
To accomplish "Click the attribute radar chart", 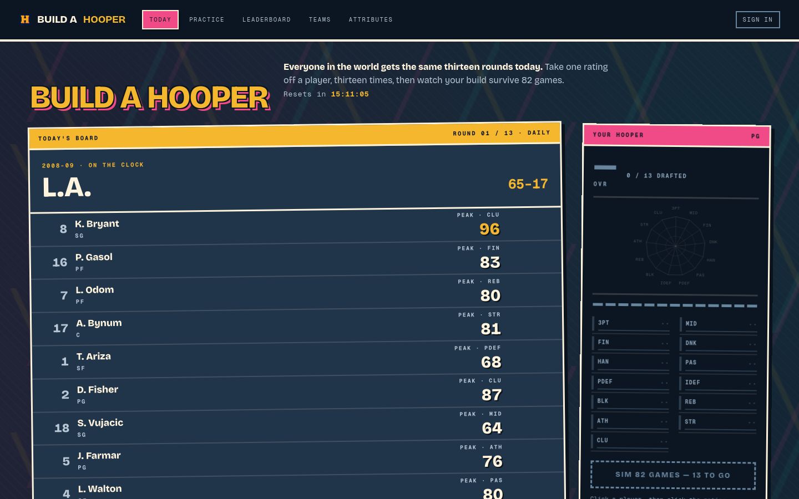I will click(x=675, y=246).
